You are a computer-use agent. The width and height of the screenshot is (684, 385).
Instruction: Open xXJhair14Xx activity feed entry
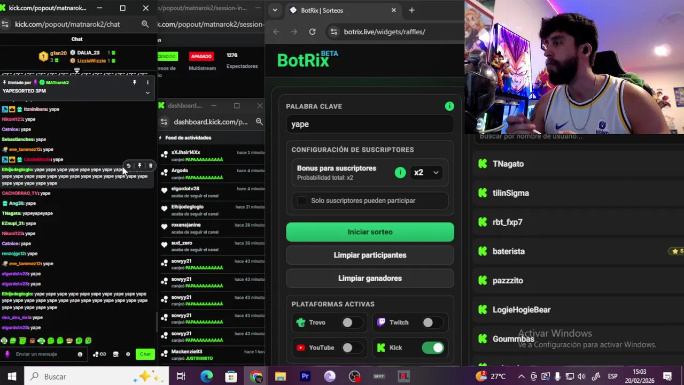[213, 156]
